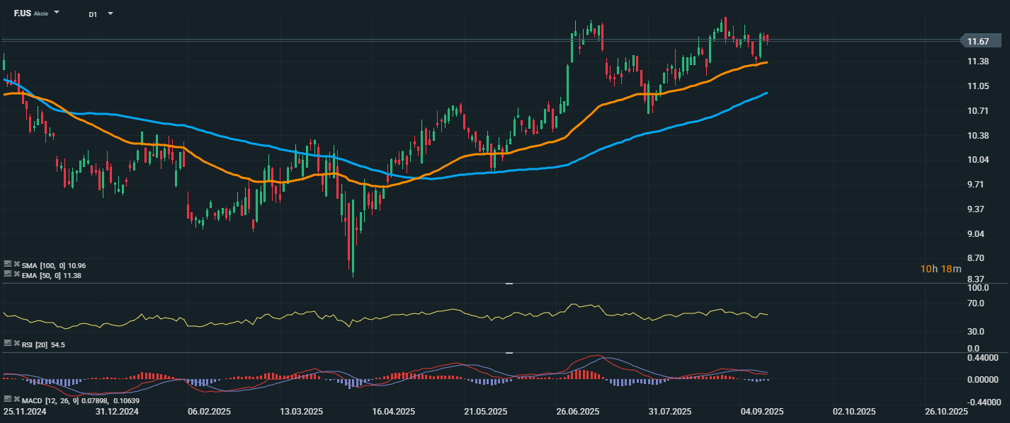Remove the EMA 50 indicator

click(16, 274)
